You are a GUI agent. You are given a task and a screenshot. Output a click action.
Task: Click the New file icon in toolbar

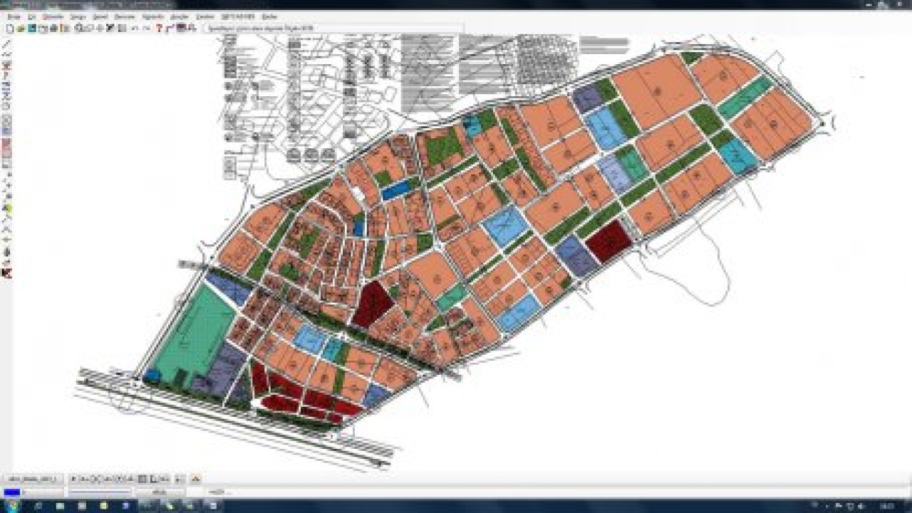[x=10, y=28]
